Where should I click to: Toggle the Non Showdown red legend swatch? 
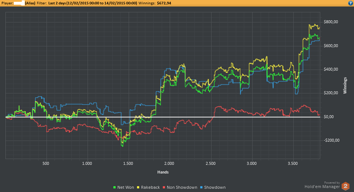(164, 187)
